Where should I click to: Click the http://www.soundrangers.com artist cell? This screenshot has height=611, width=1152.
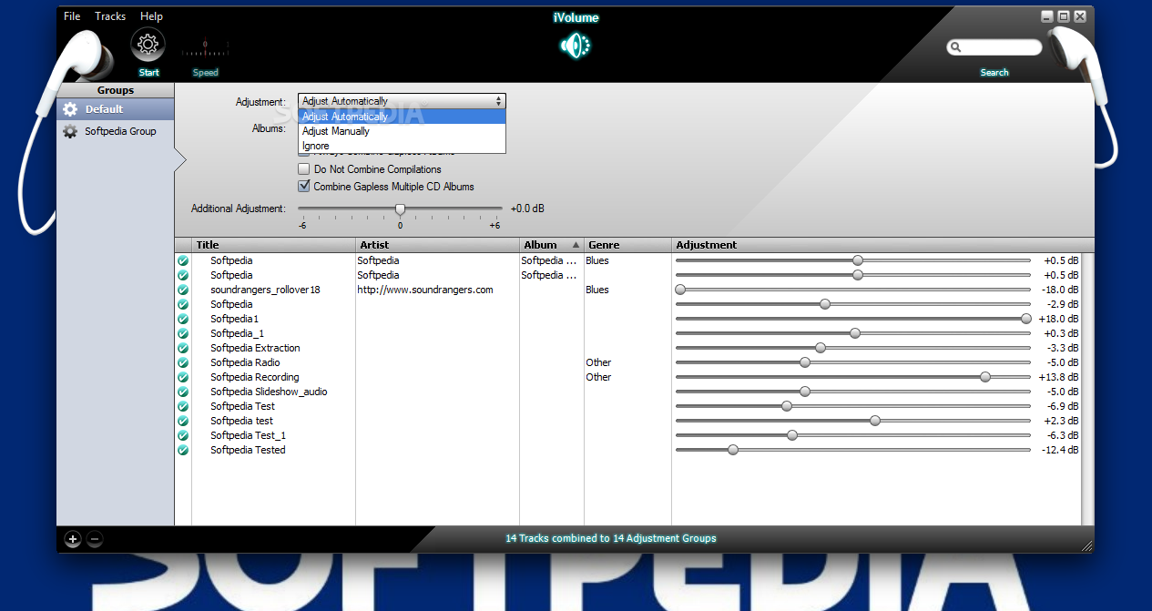click(425, 290)
